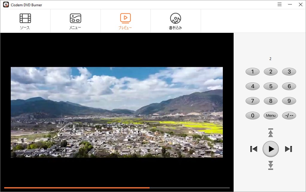Click the remote Menu button
Viewport: 306px width, 192px height.
coord(271,116)
